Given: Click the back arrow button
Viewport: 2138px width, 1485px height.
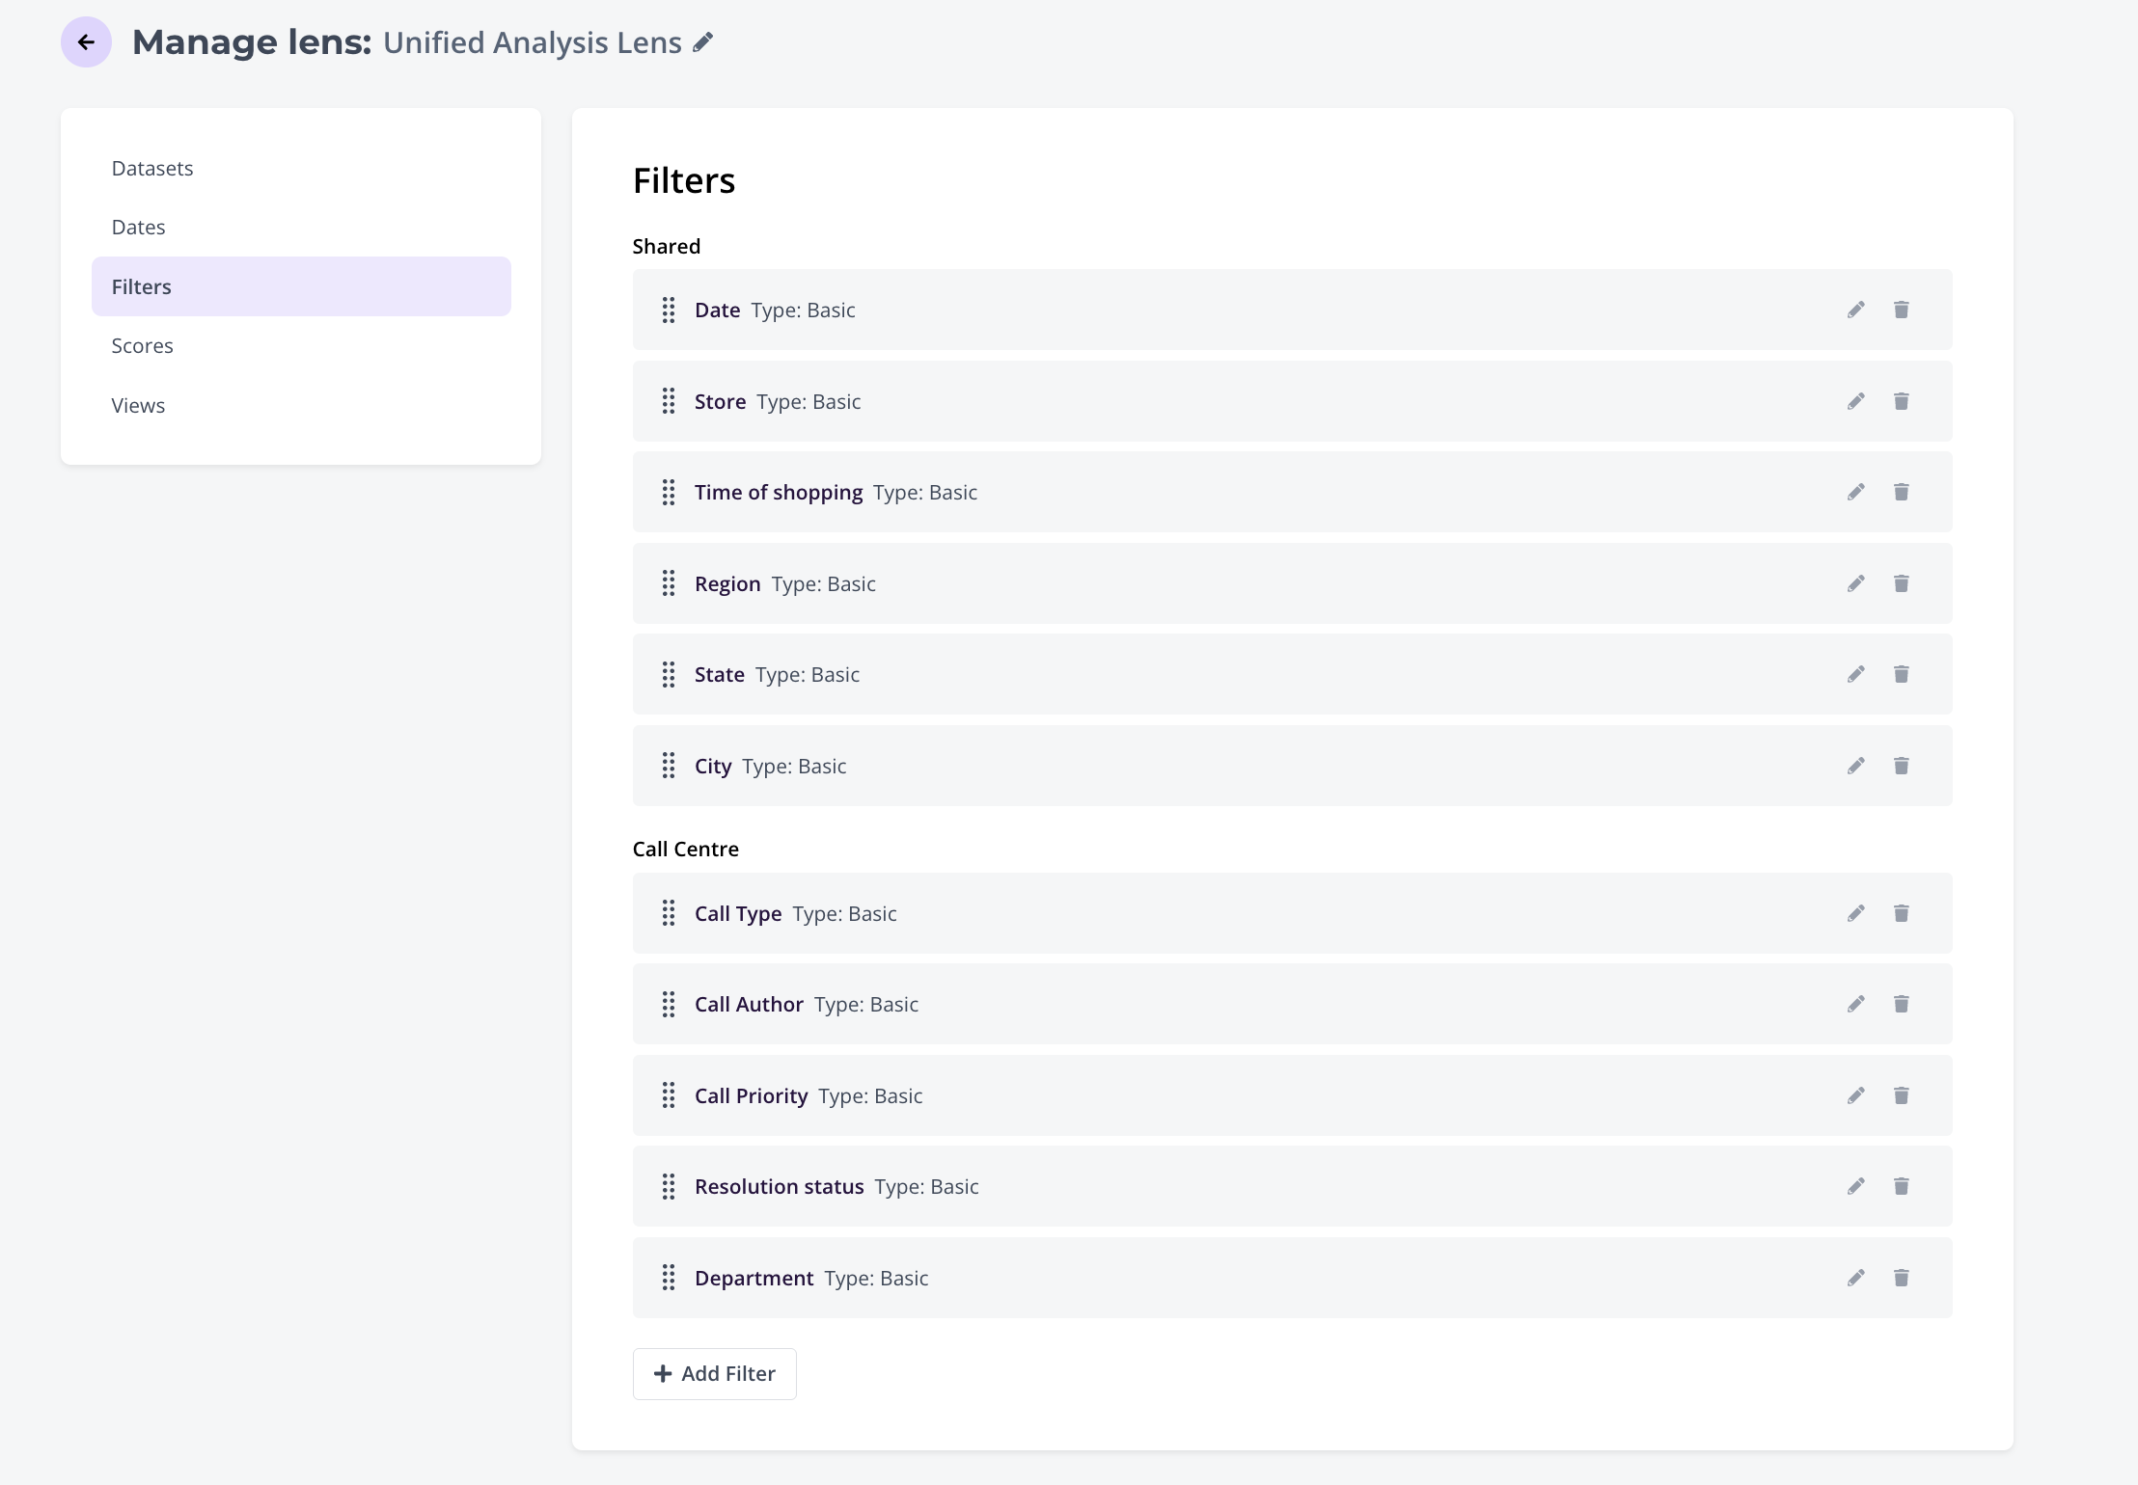Looking at the screenshot, I should point(86,42).
